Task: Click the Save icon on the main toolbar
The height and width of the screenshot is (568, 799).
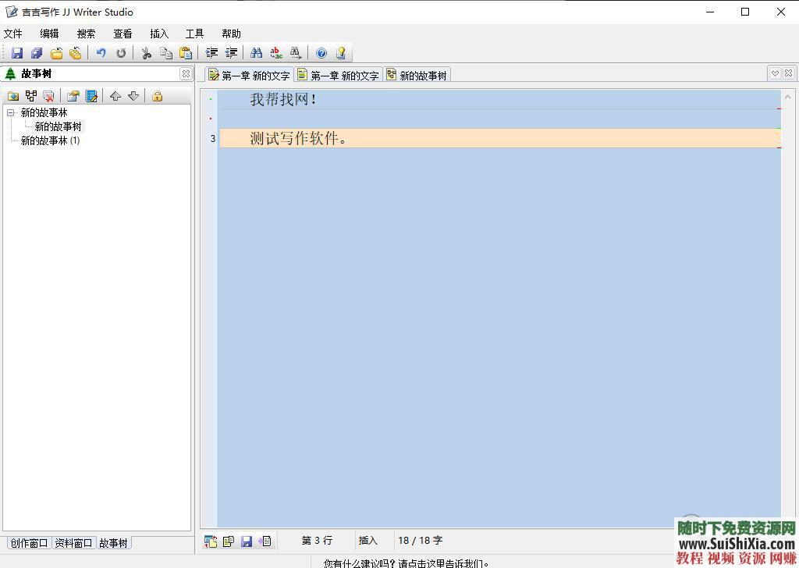Action: tap(16, 52)
